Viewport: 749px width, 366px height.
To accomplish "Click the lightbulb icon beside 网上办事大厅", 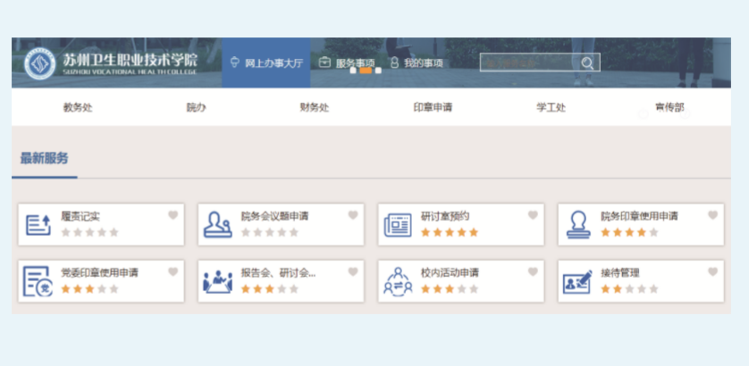I will coord(234,62).
